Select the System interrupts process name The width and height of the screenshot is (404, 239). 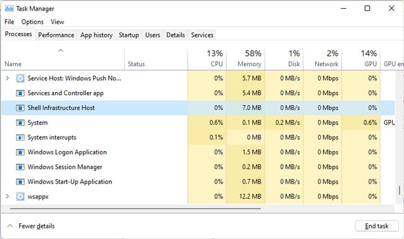pos(52,138)
